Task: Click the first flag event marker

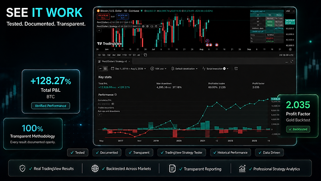Action: point(208,45)
